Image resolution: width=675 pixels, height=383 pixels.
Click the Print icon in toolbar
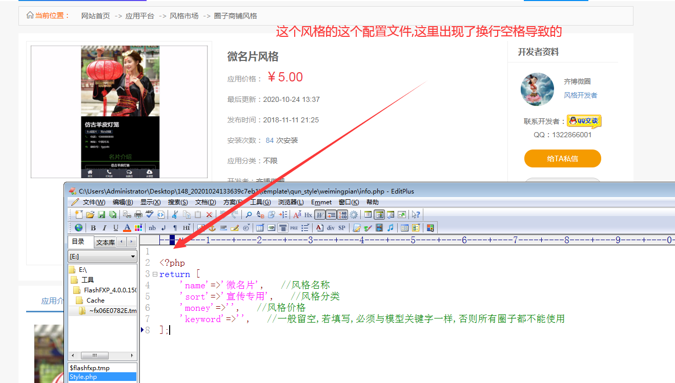click(x=138, y=215)
